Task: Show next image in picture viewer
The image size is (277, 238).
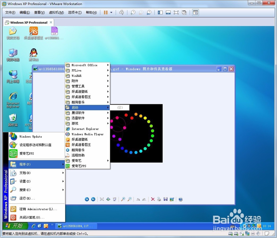Action: point(93,199)
